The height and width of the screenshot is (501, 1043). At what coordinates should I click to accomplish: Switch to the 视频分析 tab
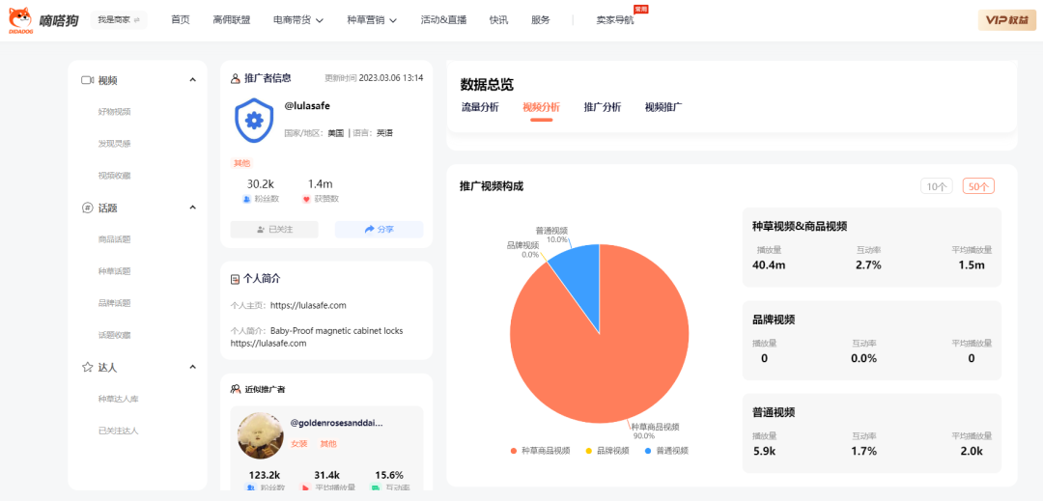[542, 107]
